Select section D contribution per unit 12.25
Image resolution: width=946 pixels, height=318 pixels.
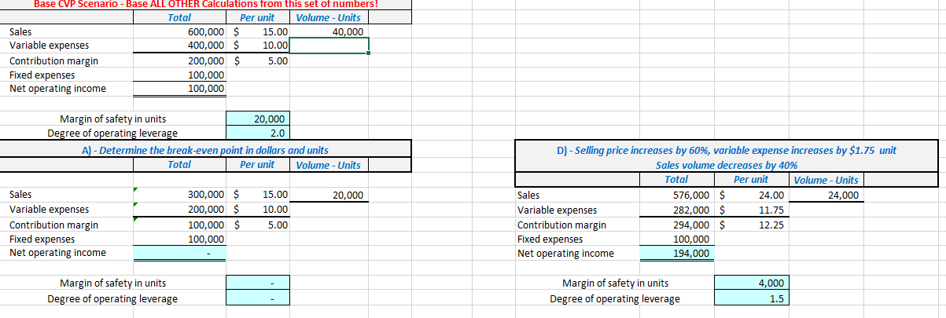[x=751, y=225]
